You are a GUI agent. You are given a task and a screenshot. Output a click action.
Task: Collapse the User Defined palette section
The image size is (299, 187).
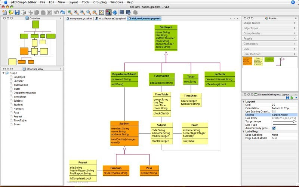(x=295, y=54)
